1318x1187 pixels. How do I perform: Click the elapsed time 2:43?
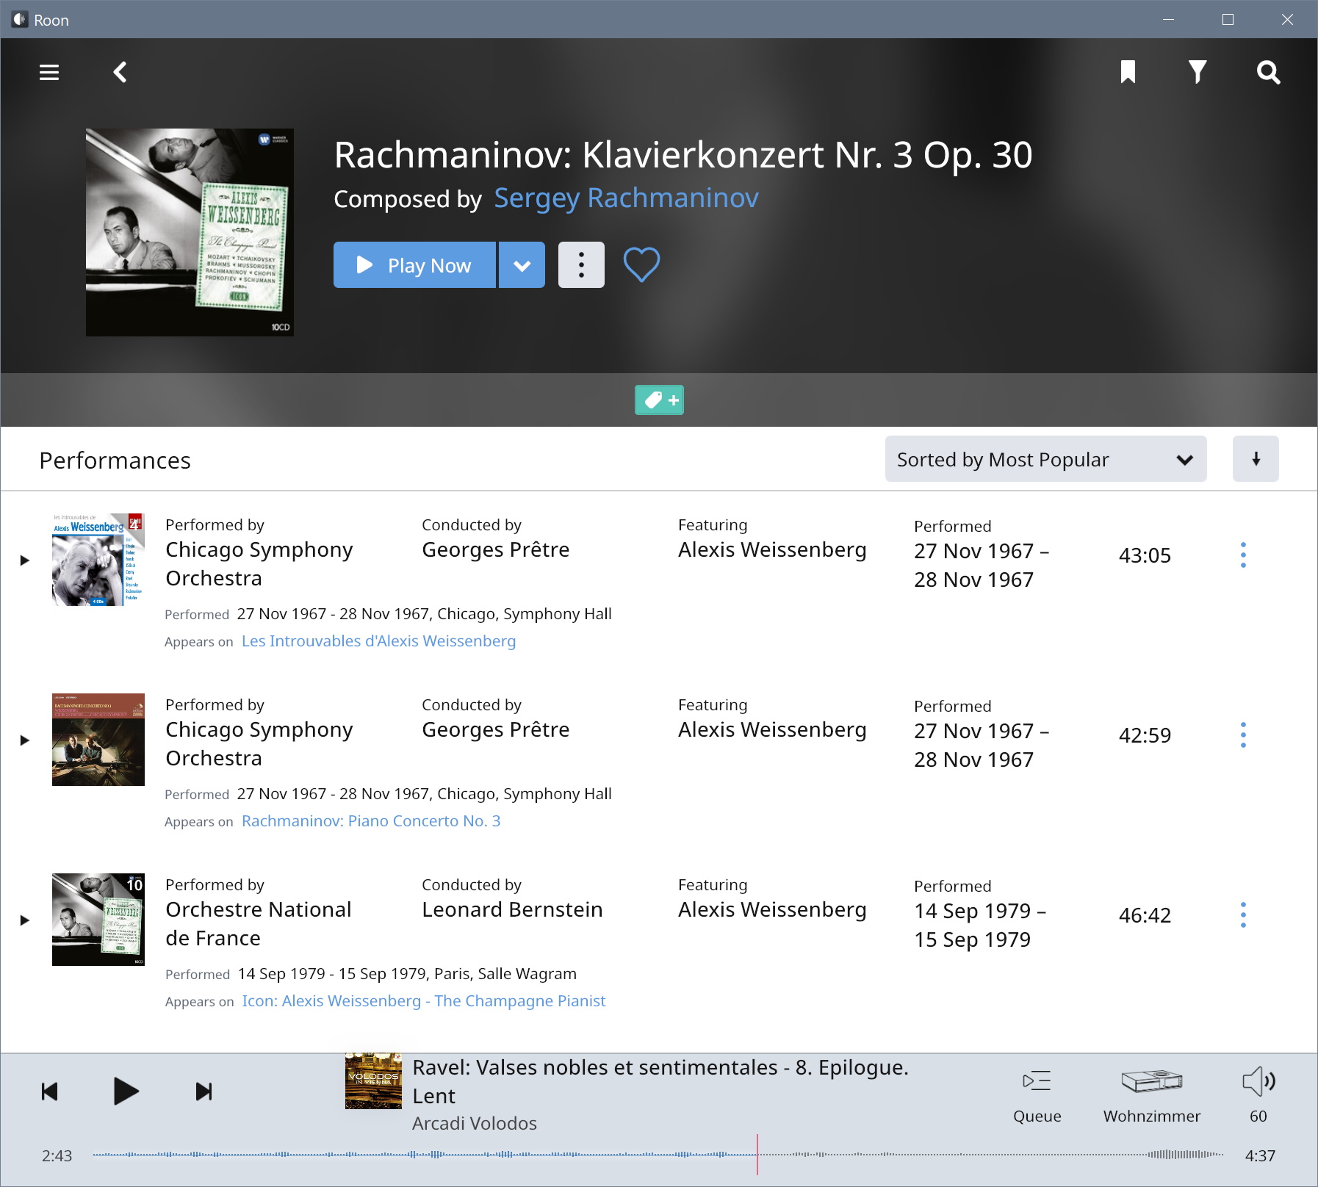[x=57, y=1156]
